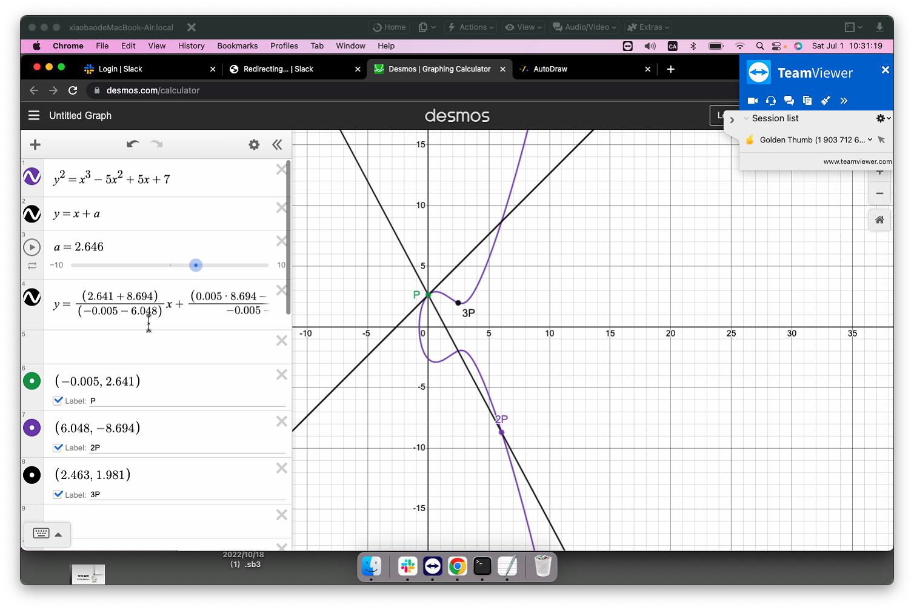
Task: Open the TeamViewer chat
Action: click(x=789, y=101)
